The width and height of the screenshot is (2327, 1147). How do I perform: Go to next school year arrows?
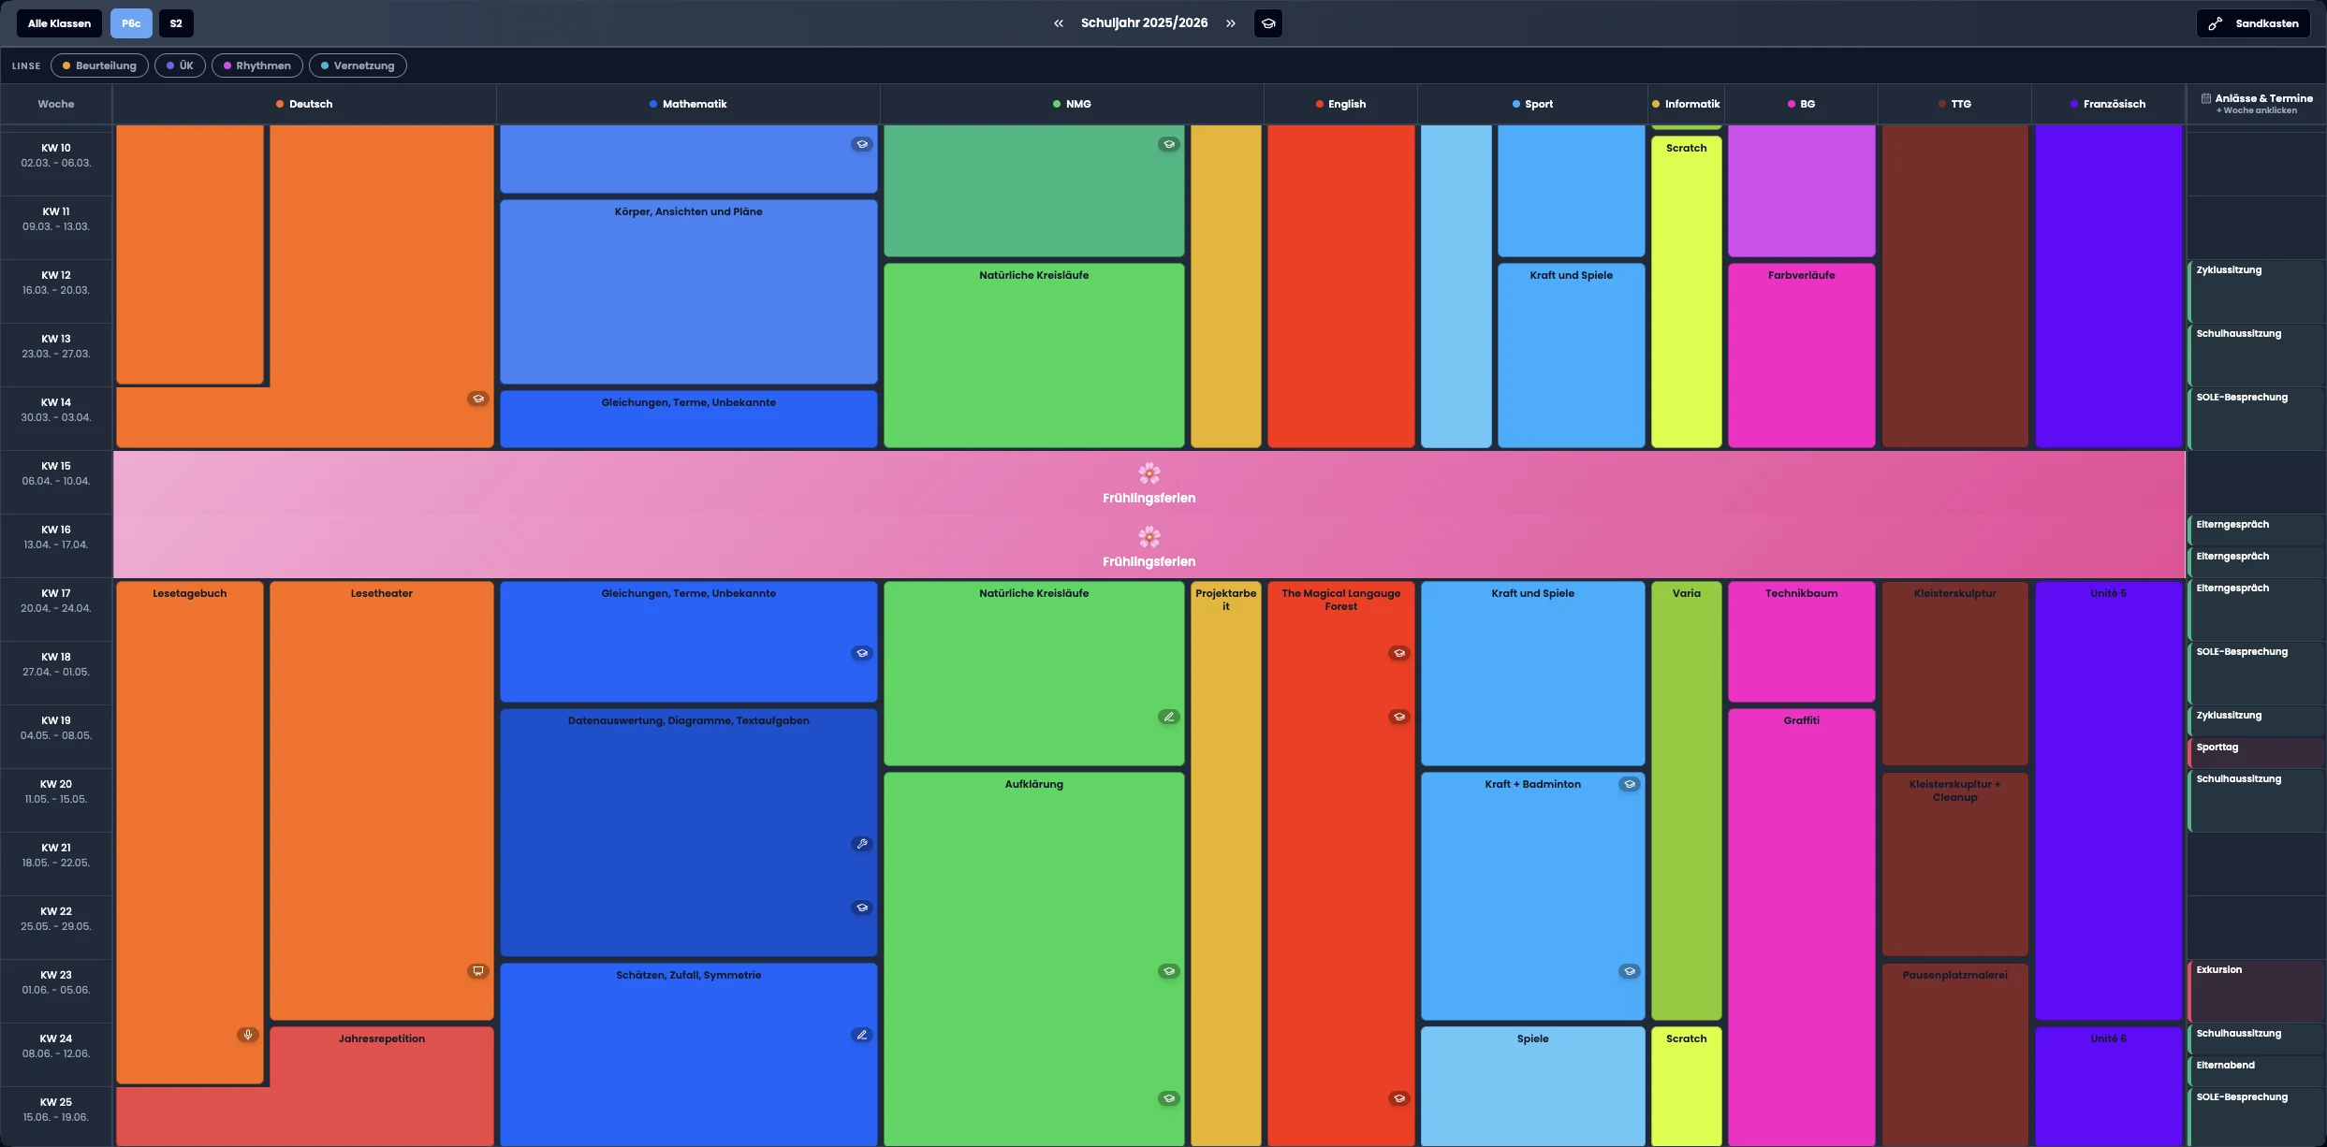[x=1231, y=23]
